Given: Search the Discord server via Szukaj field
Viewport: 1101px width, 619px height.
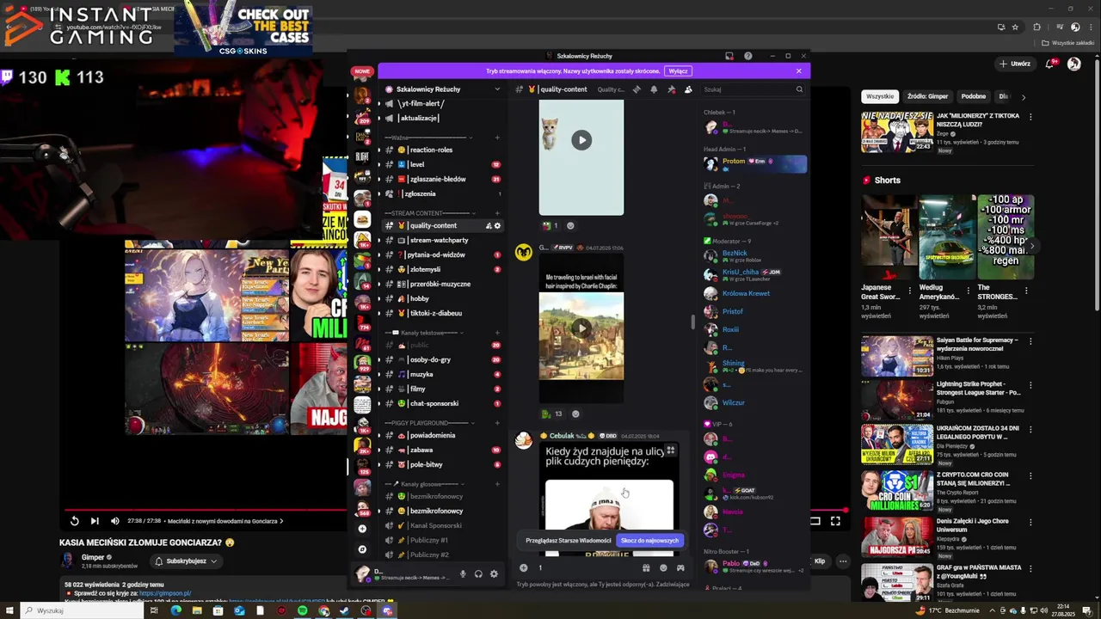Looking at the screenshot, I should click(x=753, y=89).
